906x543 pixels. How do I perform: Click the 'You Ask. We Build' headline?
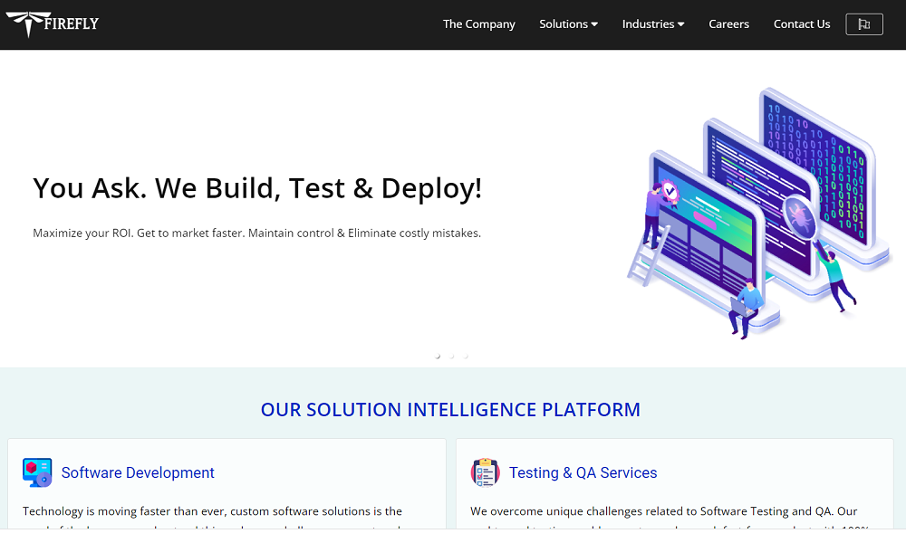[x=257, y=188]
